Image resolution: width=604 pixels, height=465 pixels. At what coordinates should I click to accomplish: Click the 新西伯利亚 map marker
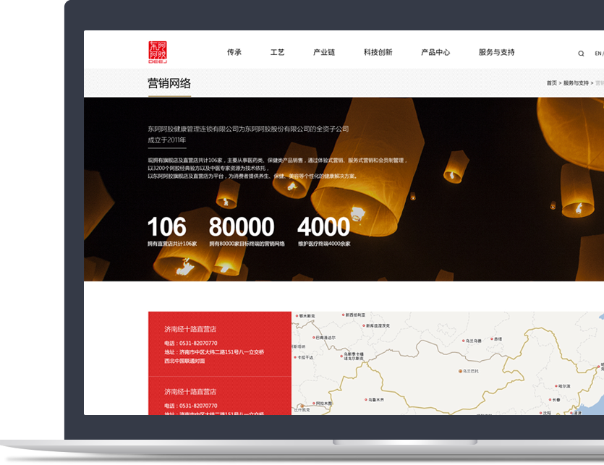(343, 315)
